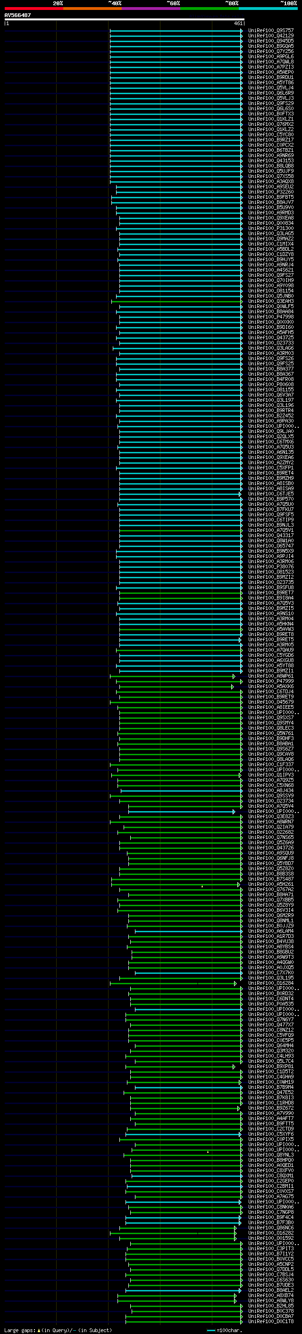Click the red ~20% identity legend segment

[x=34, y=9]
